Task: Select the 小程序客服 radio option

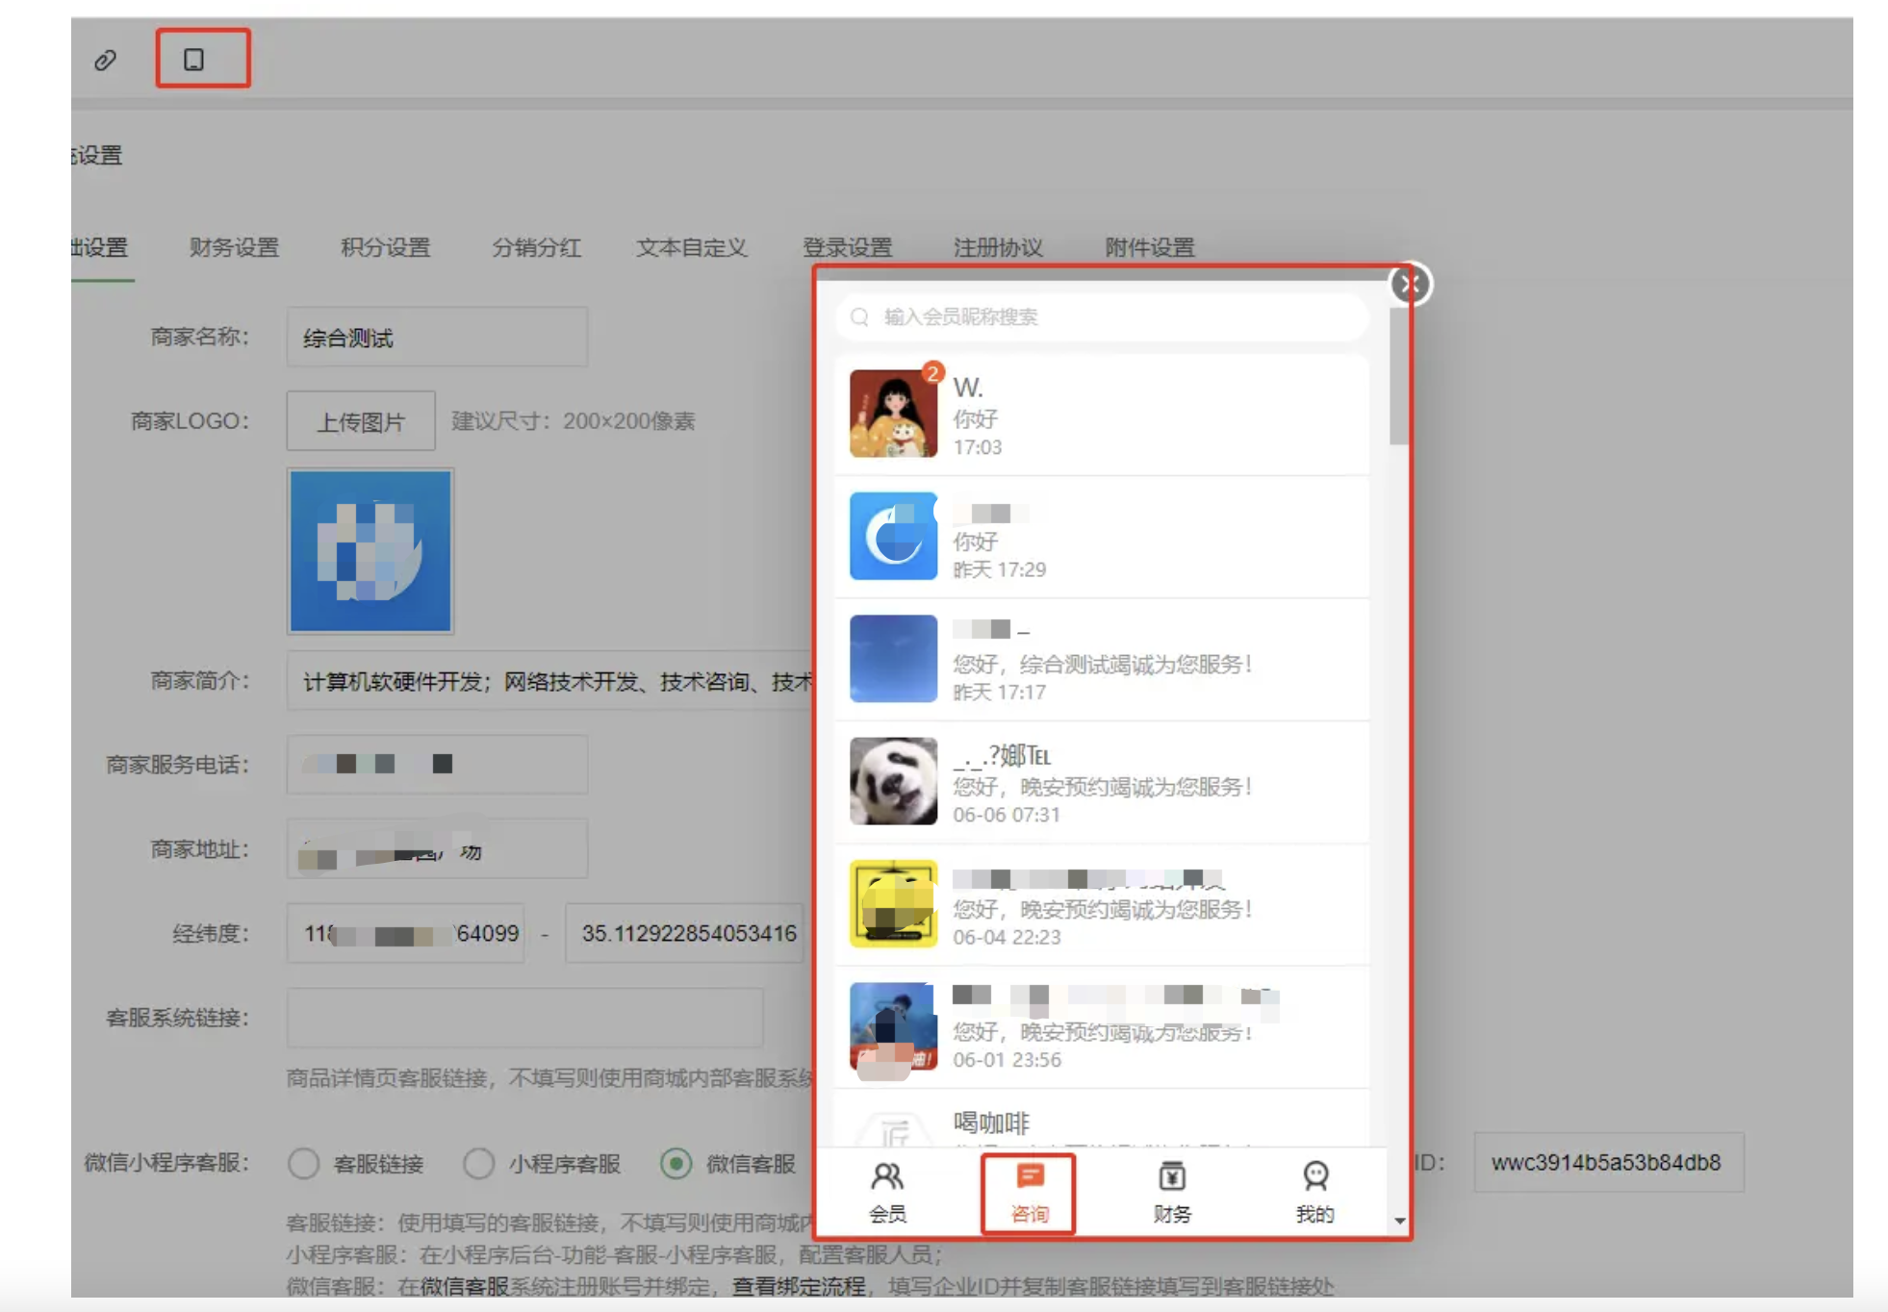Action: pos(479,1164)
